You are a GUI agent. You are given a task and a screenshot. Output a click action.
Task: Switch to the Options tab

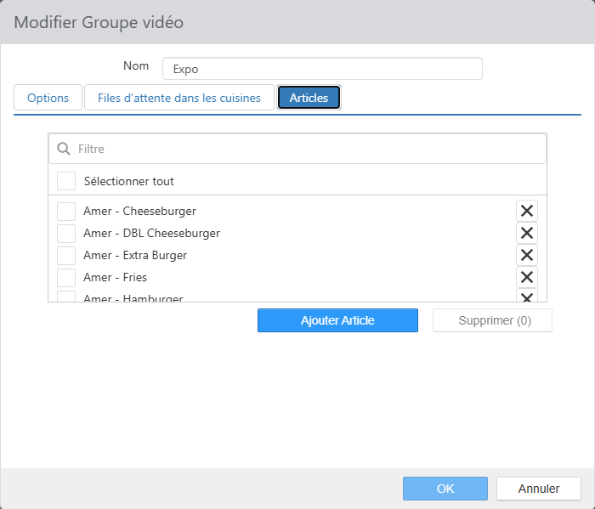48,98
